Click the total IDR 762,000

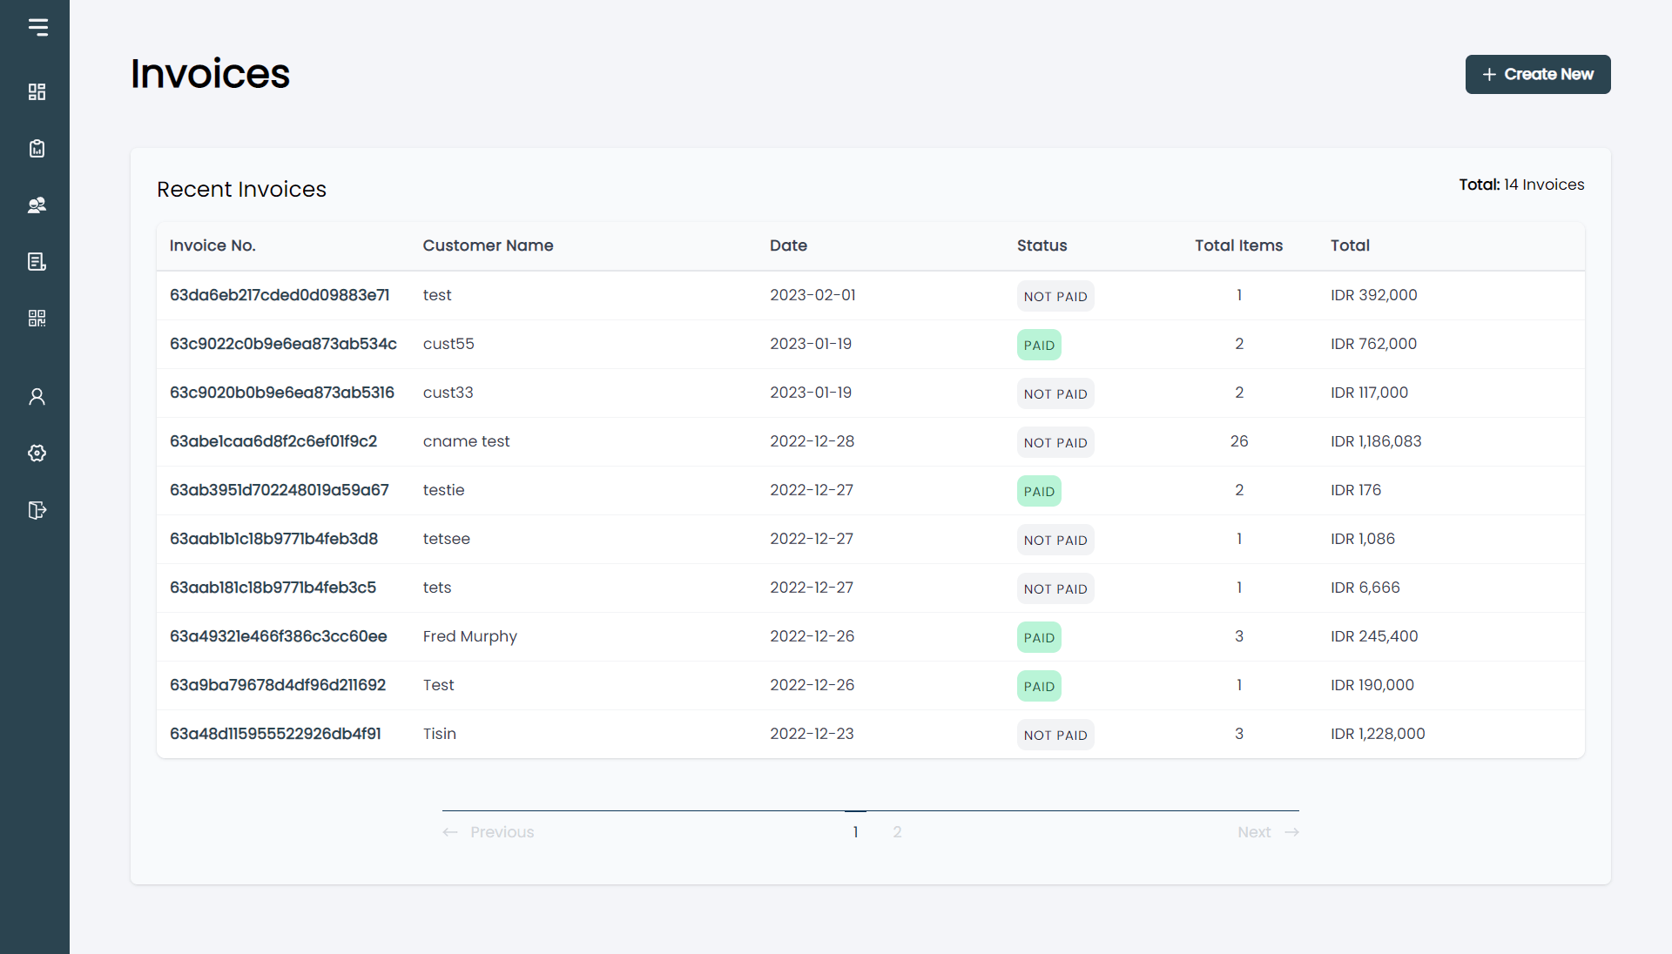[x=1373, y=344]
